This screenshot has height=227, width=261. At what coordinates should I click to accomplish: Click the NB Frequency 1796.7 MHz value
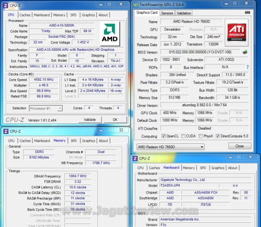point(101,163)
